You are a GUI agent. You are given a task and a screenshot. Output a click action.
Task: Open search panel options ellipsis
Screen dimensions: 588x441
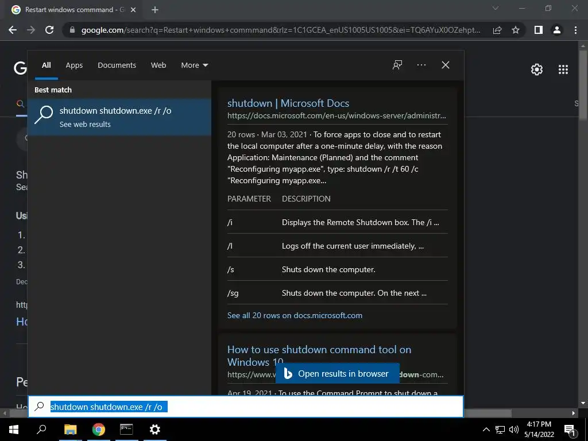coord(421,65)
